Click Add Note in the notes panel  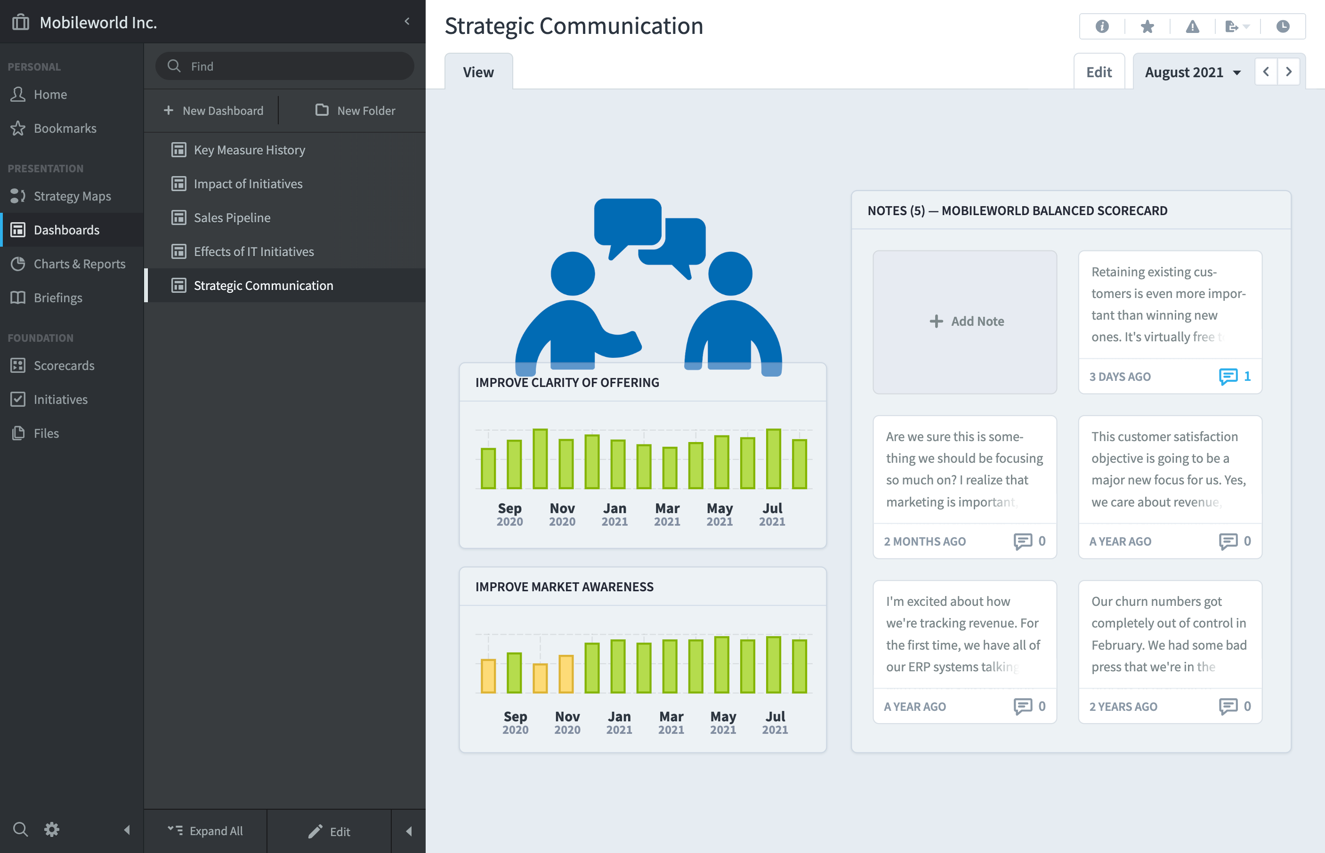click(966, 321)
